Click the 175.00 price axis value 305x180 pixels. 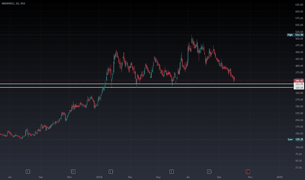point(299,127)
